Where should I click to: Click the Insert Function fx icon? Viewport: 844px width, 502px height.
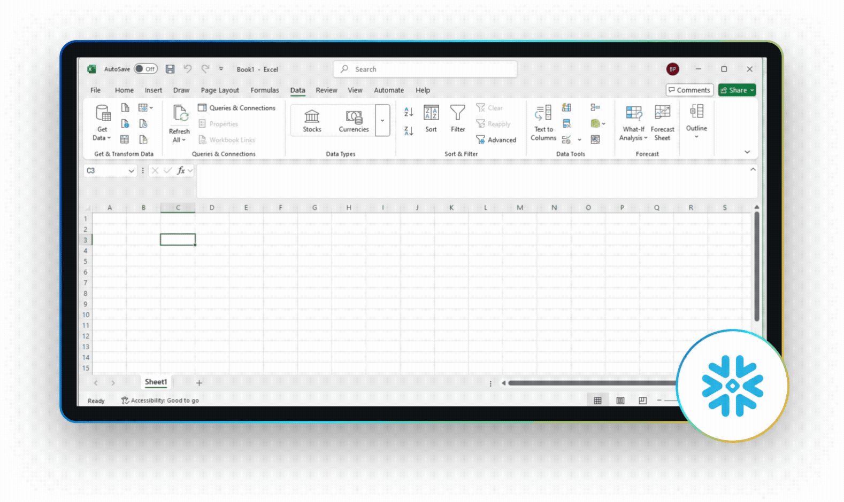[181, 170]
